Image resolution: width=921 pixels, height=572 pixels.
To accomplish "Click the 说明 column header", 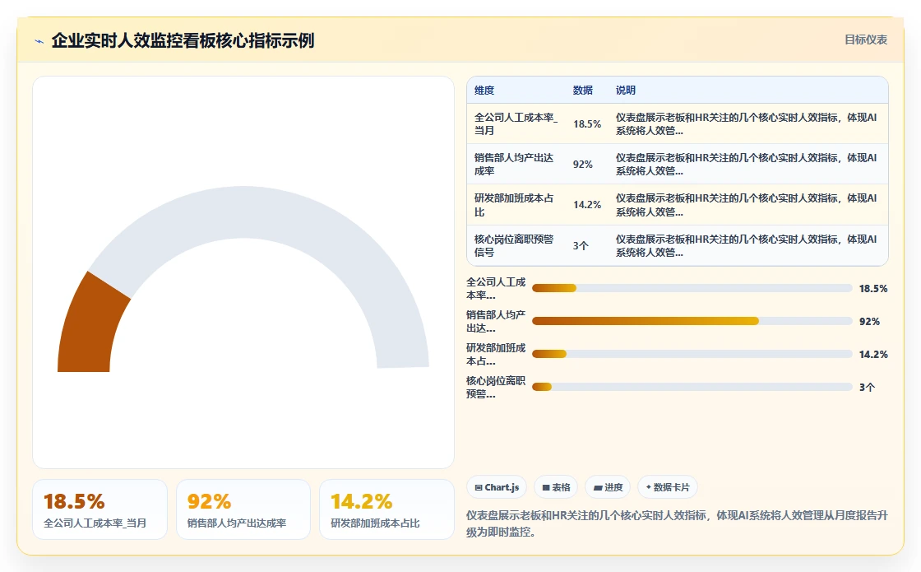I will pyautogui.click(x=626, y=90).
